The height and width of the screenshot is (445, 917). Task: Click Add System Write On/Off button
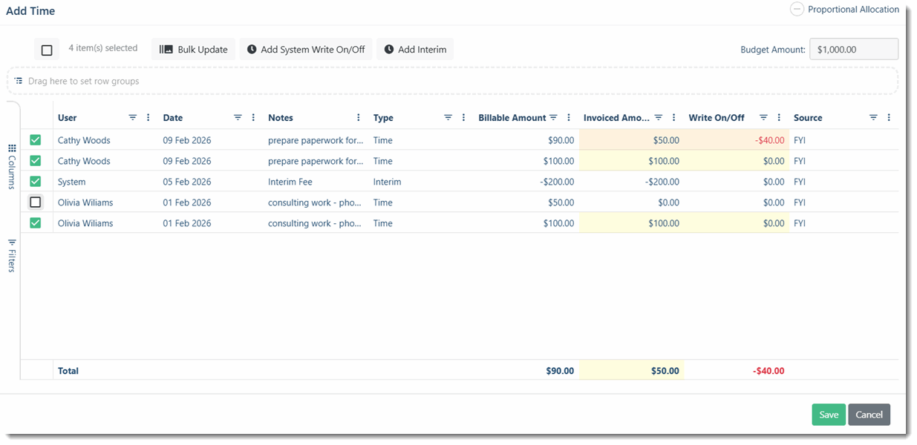click(x=306, y=50)
